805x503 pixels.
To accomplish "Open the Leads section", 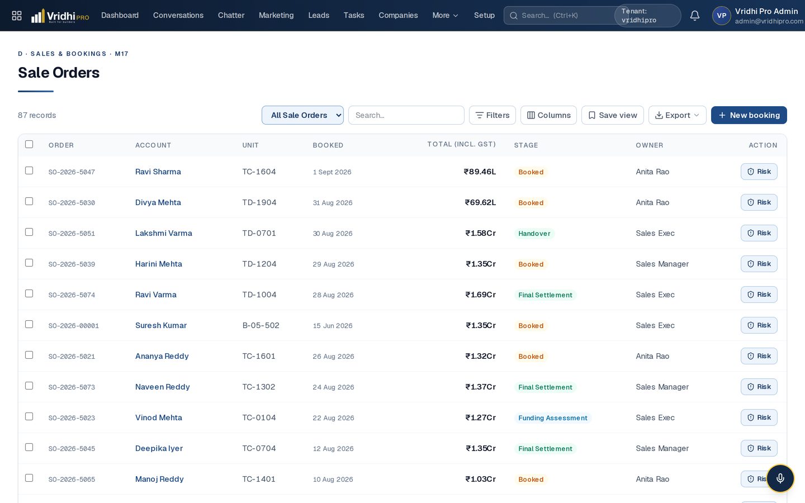I will point(319,16).
